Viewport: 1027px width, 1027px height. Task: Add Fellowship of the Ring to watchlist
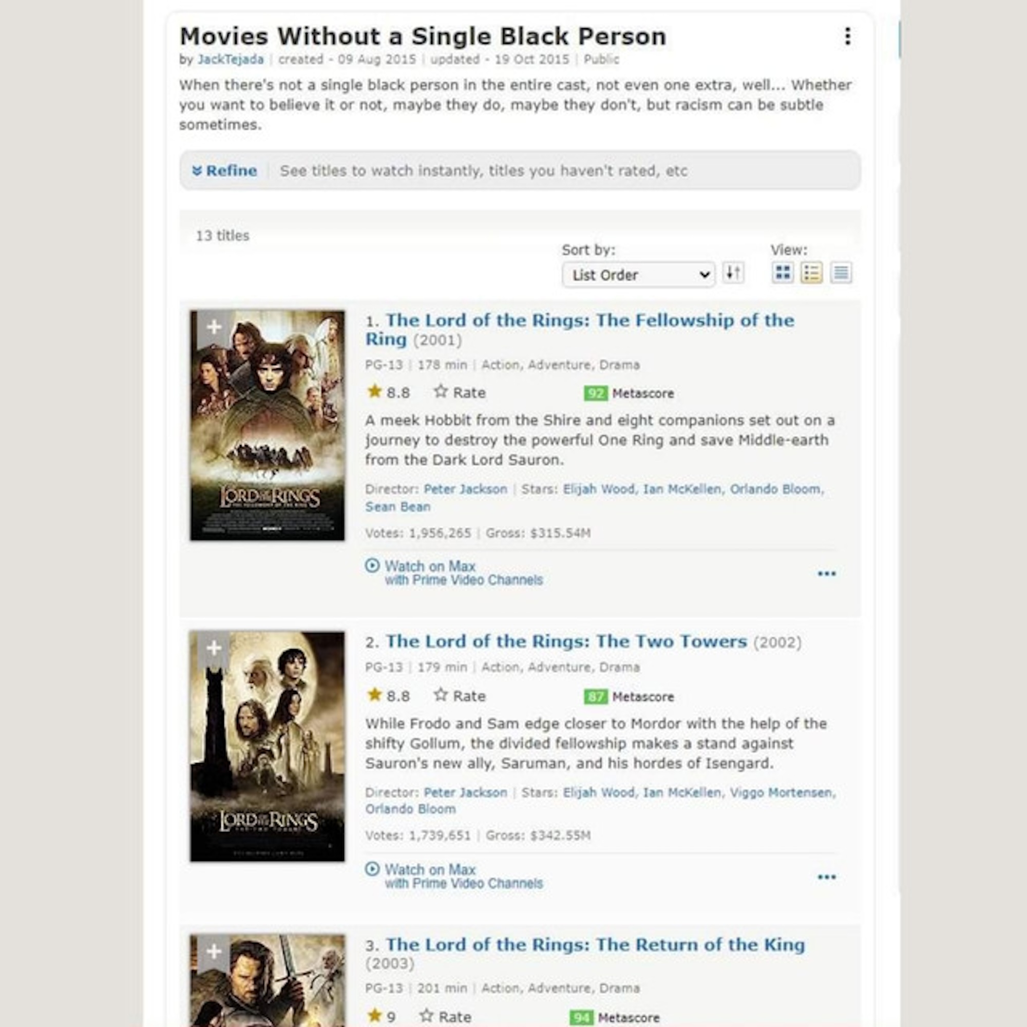(x=214, y=327)
